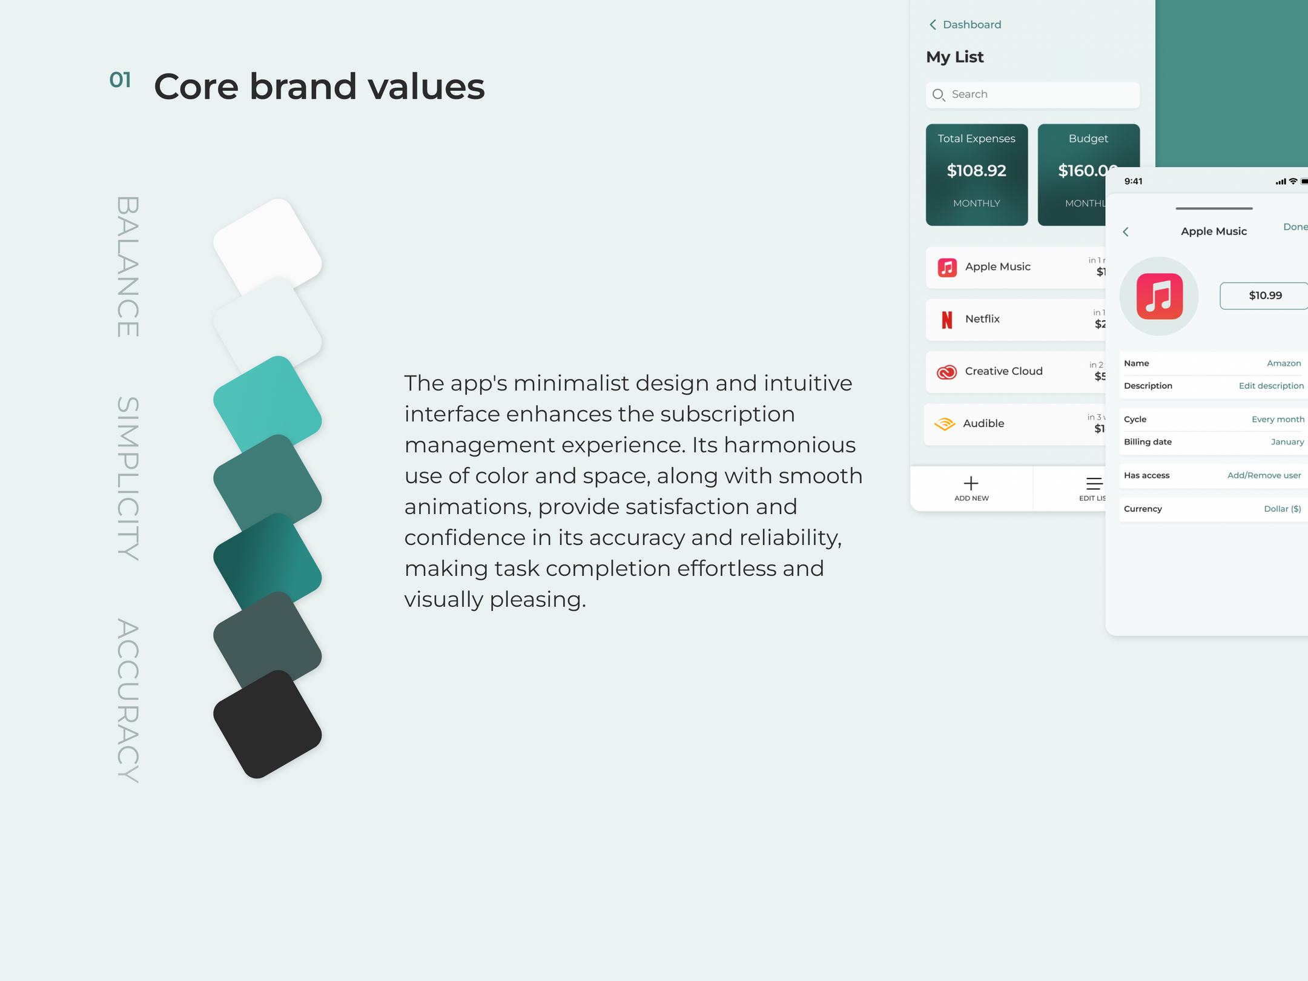Screen dimensions: 1308x981
Task: Click the magnifier icon in the search bar
Action: tap(939, 95)
